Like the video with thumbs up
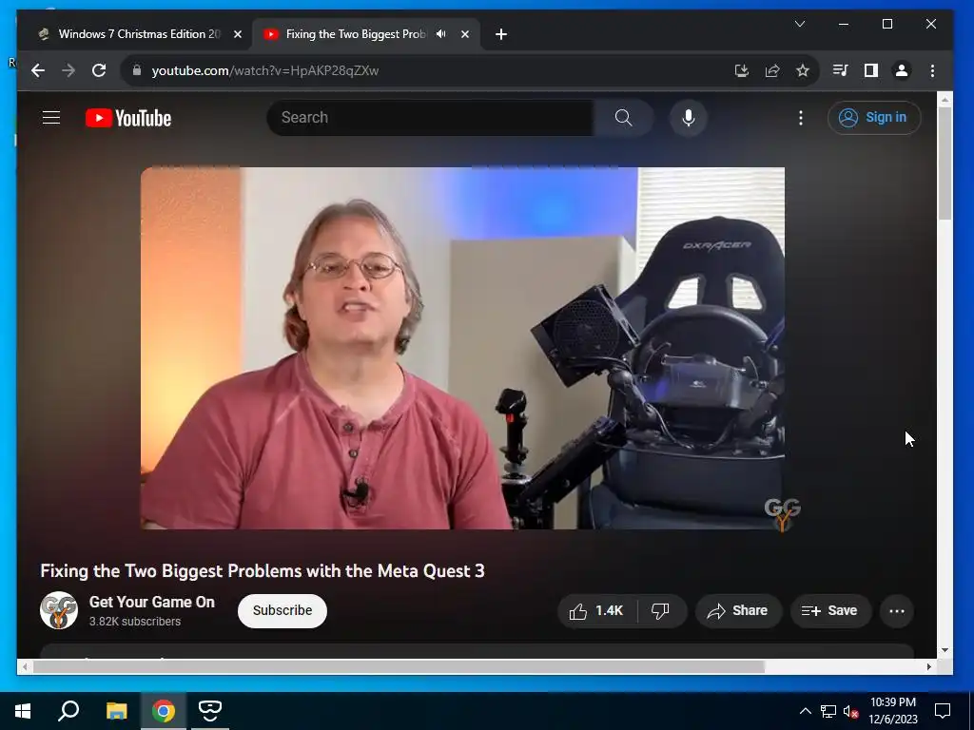 (x=597, y=611)
